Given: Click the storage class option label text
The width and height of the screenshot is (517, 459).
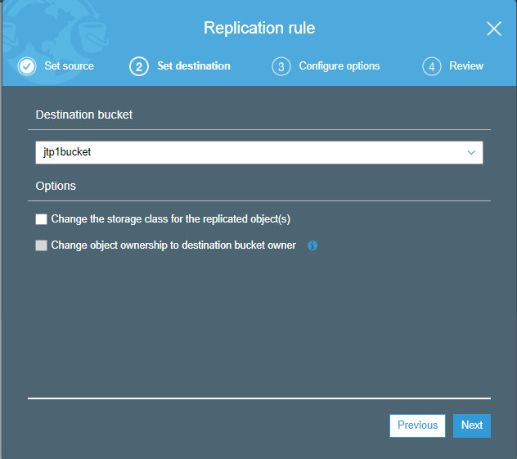Looking at the screenshot, I should coord(171,219).
